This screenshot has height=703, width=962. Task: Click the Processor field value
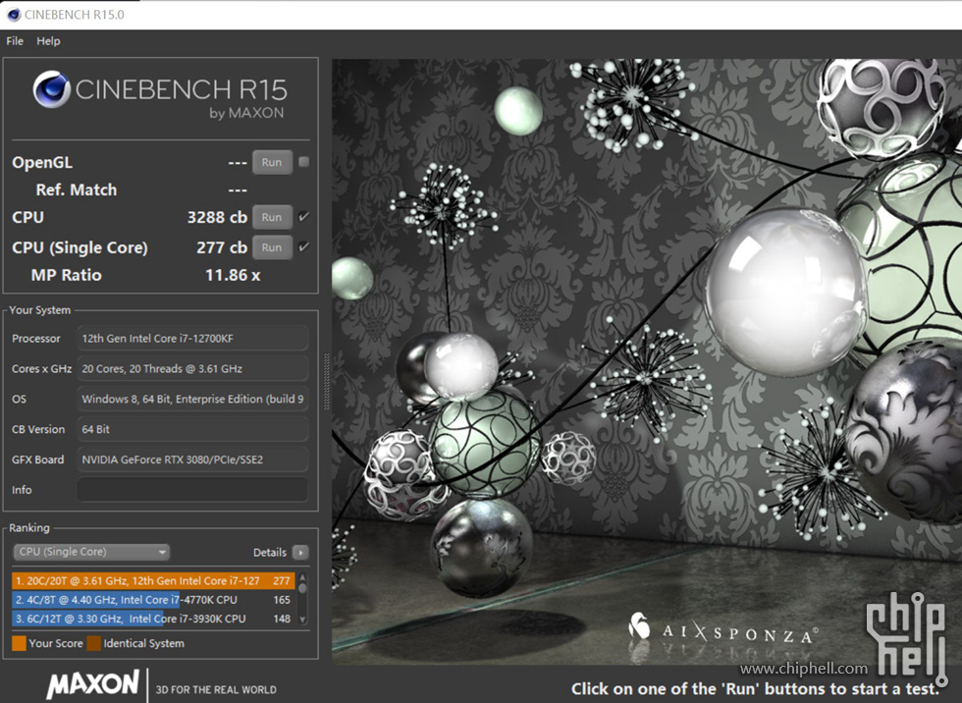pos(192,338)
